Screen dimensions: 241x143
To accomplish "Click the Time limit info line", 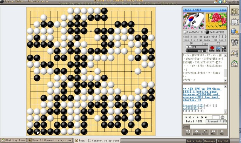I will coord(205,40).
